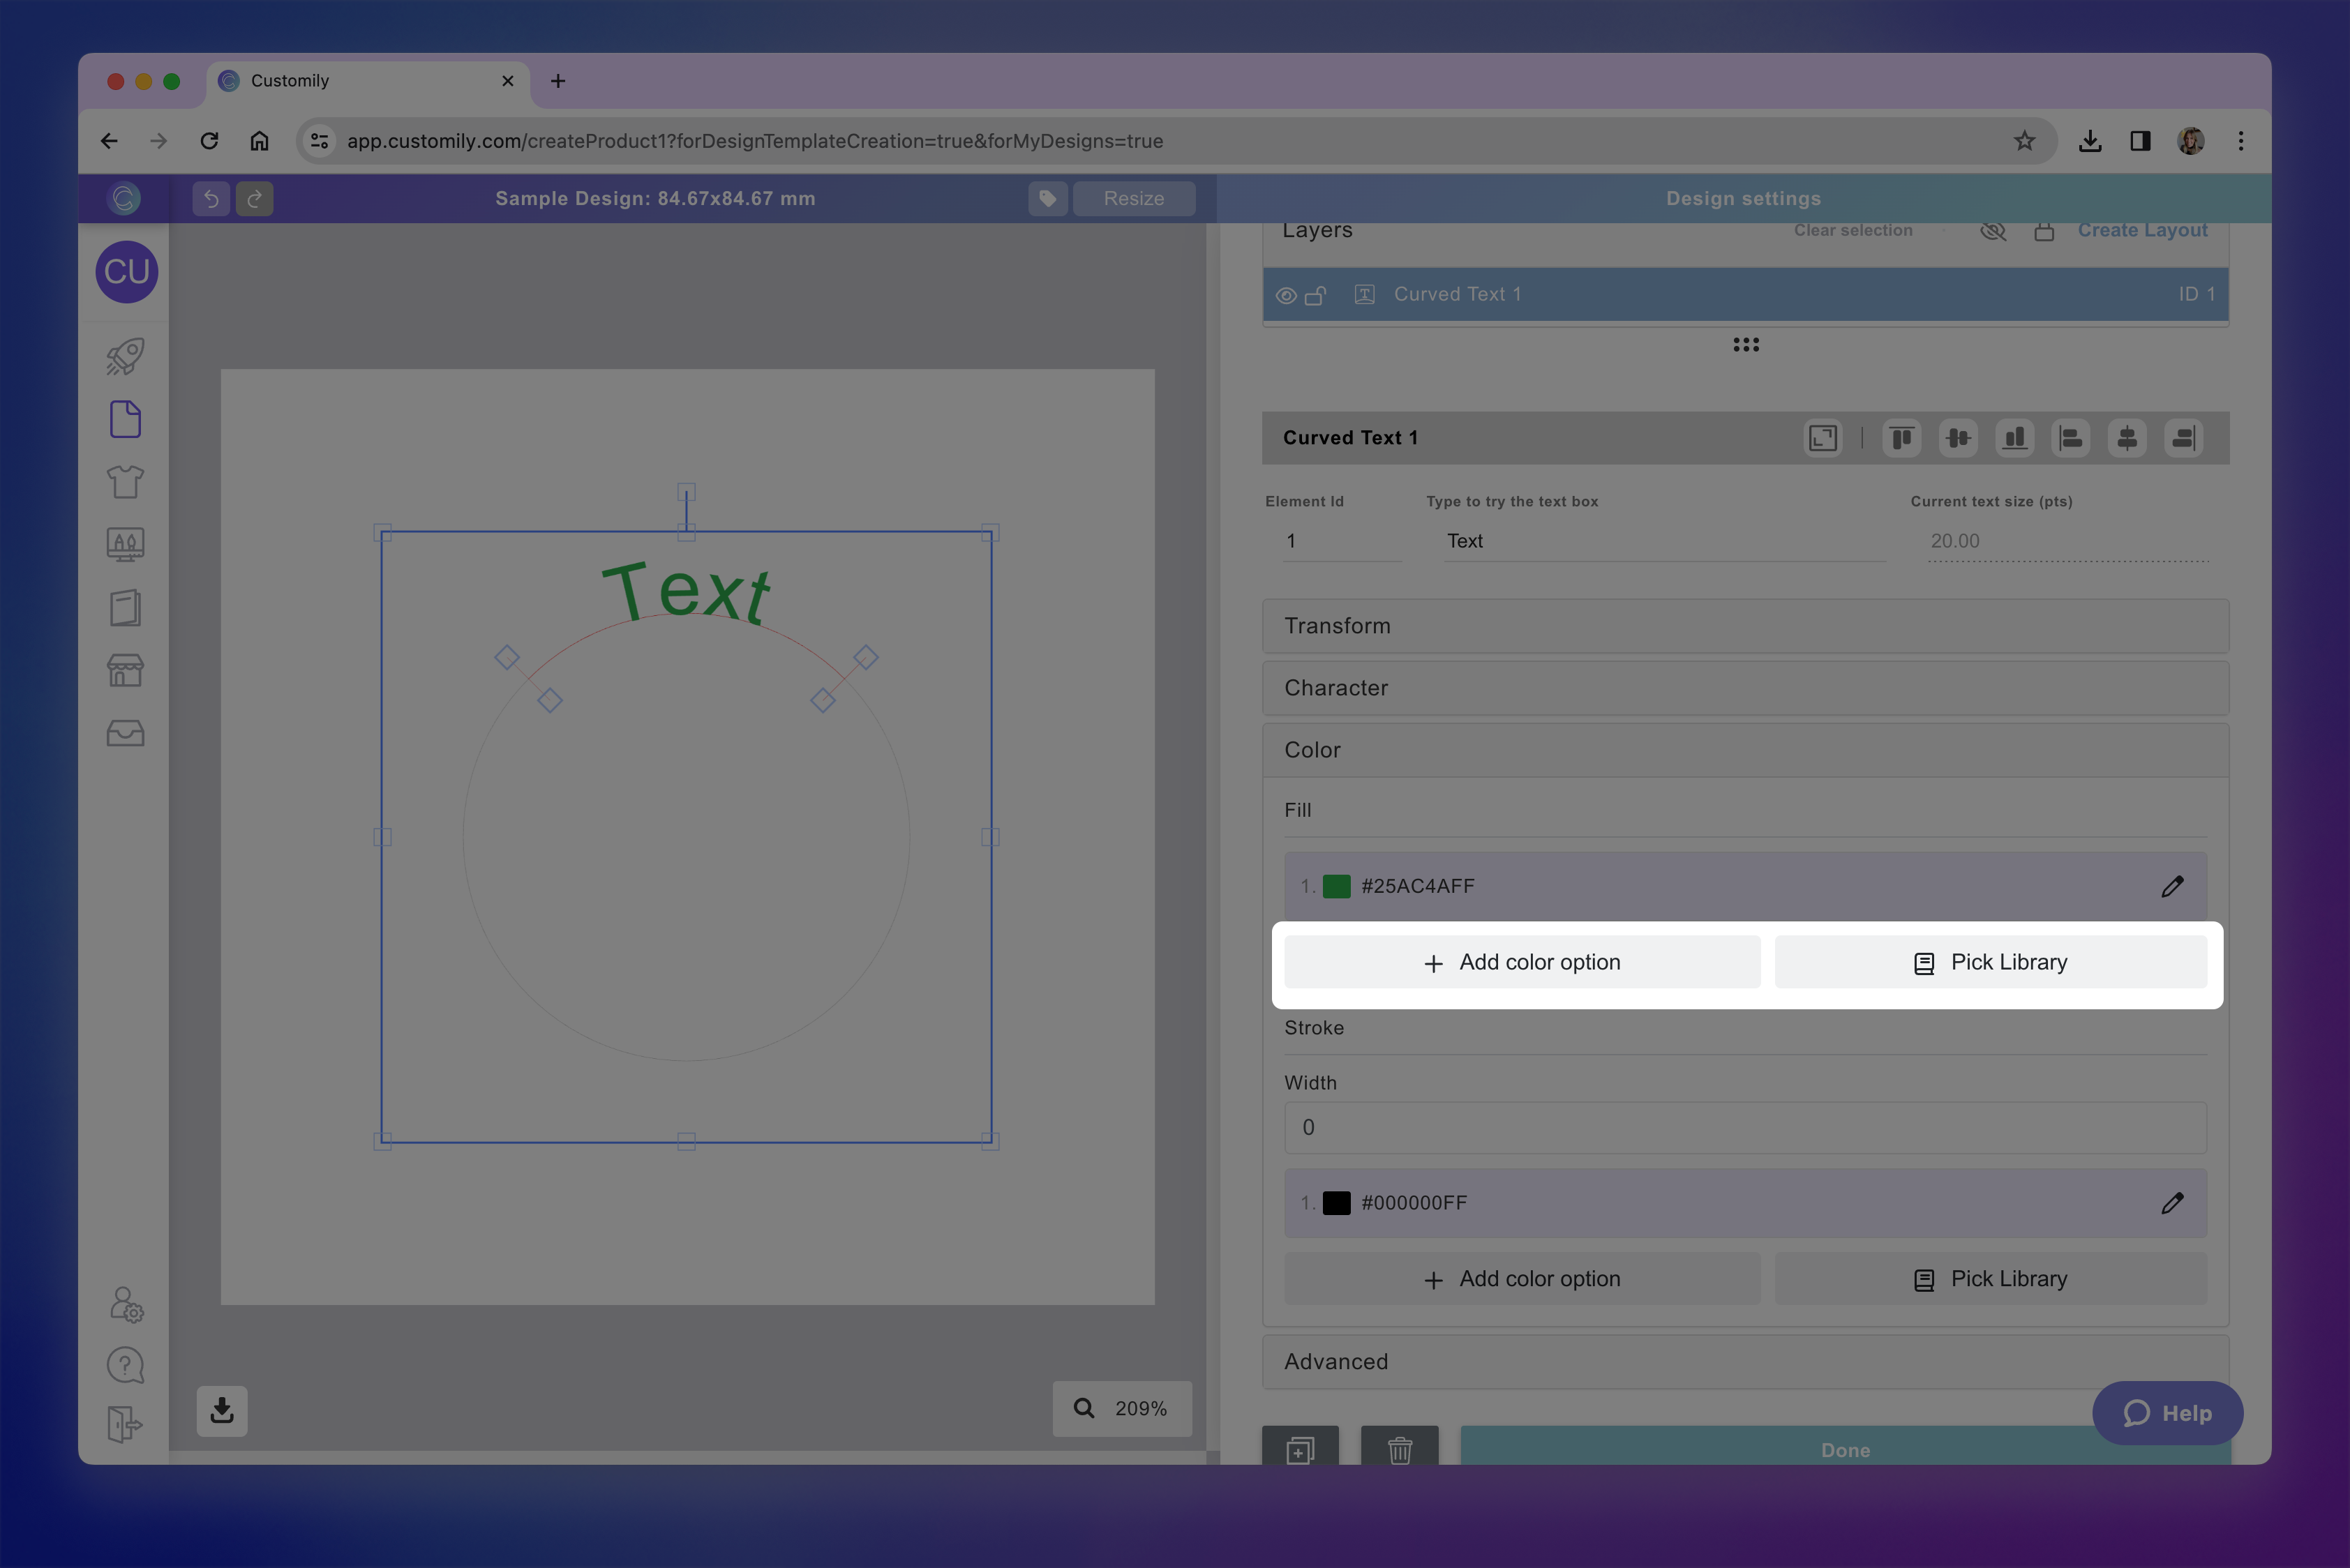Screen dimensions: 2350x1568
Task: Expand the Transform section
Action: tap(1746, 626)
